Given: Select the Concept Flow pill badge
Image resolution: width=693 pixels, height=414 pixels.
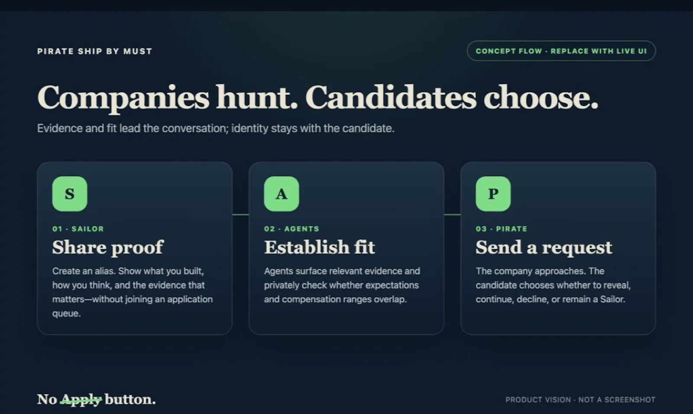Looking at the screenshot, I should click(x=561, y=51).
